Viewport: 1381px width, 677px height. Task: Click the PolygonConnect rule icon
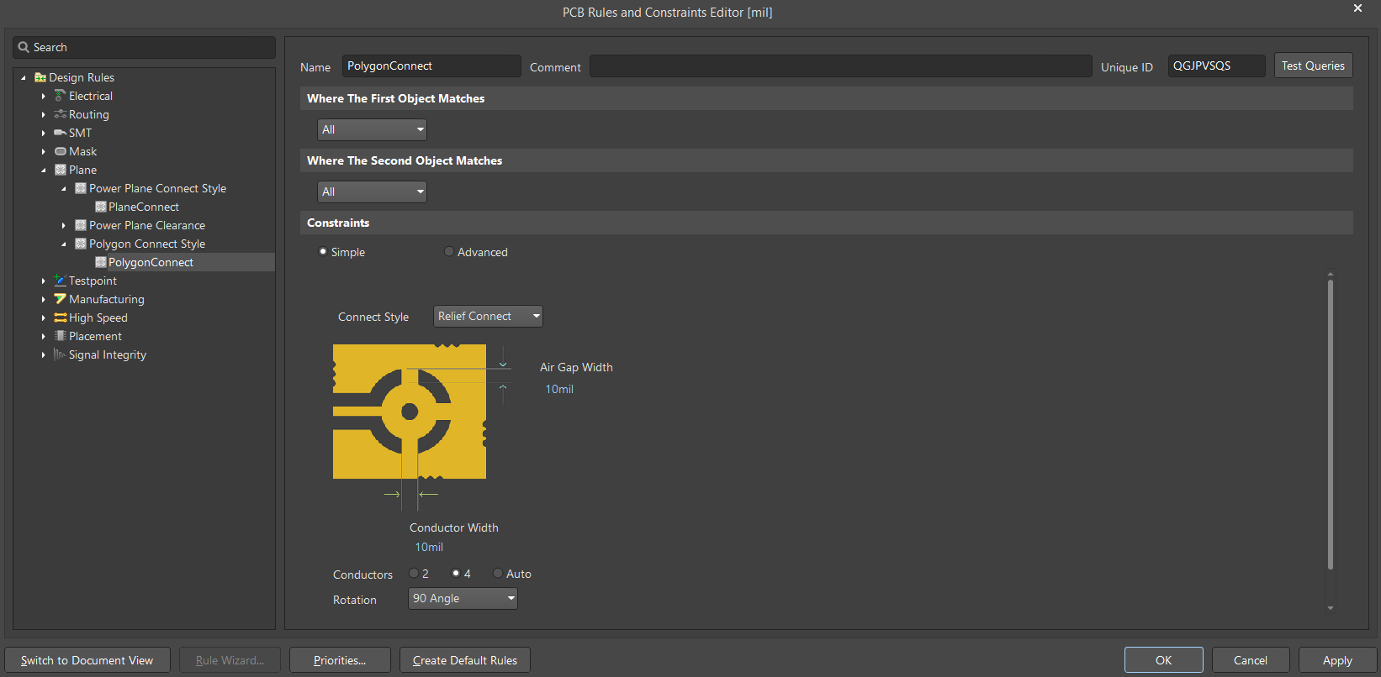pyautogui.click(x=101, y=262)
